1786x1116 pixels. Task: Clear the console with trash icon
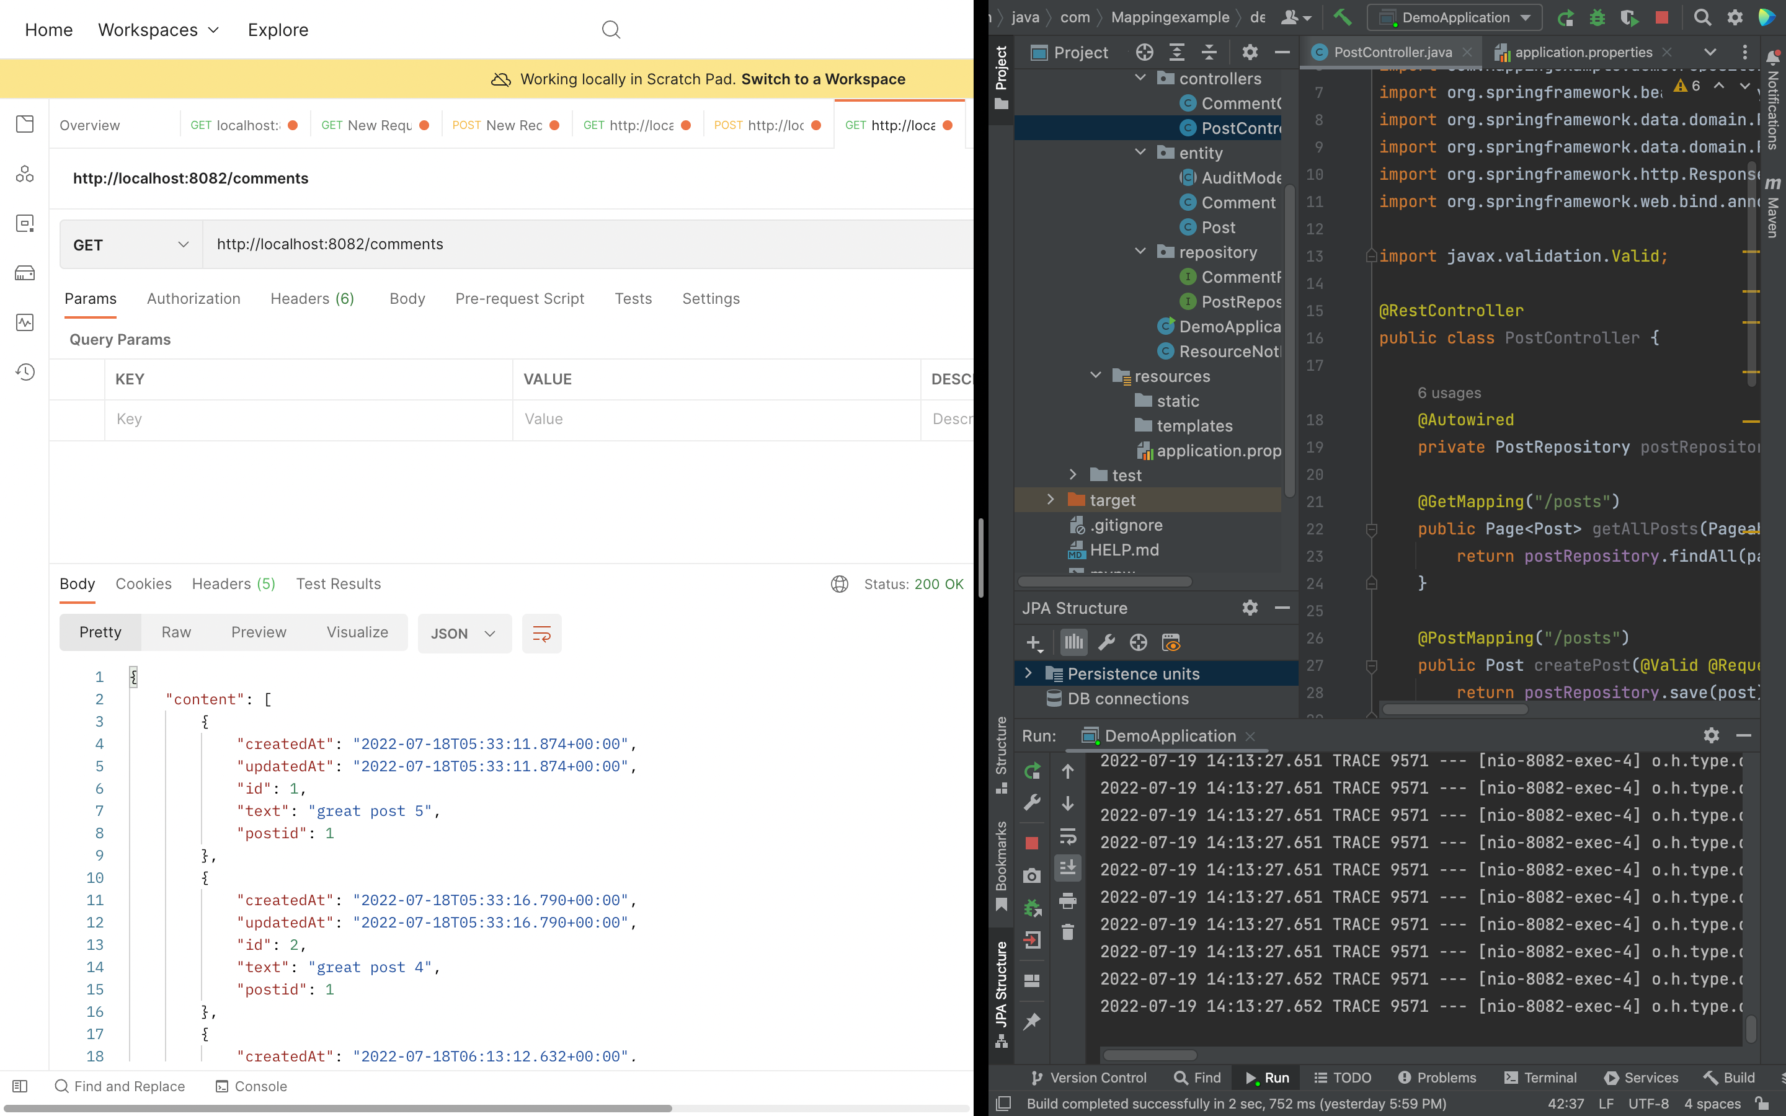click(1068, 932)
